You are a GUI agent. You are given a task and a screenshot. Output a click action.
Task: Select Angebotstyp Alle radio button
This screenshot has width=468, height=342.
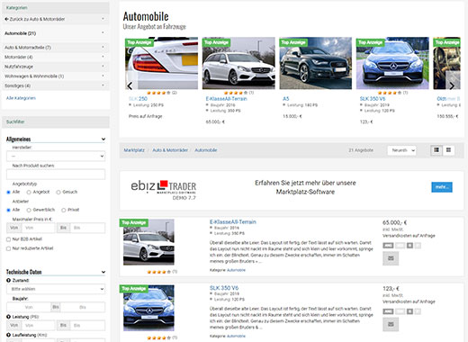[8, 192]
